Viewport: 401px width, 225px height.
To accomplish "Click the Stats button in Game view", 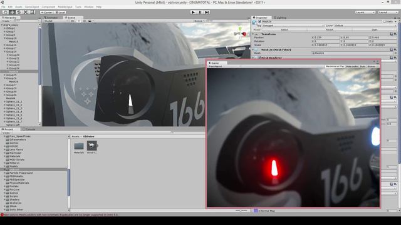I will click(362, 66).
